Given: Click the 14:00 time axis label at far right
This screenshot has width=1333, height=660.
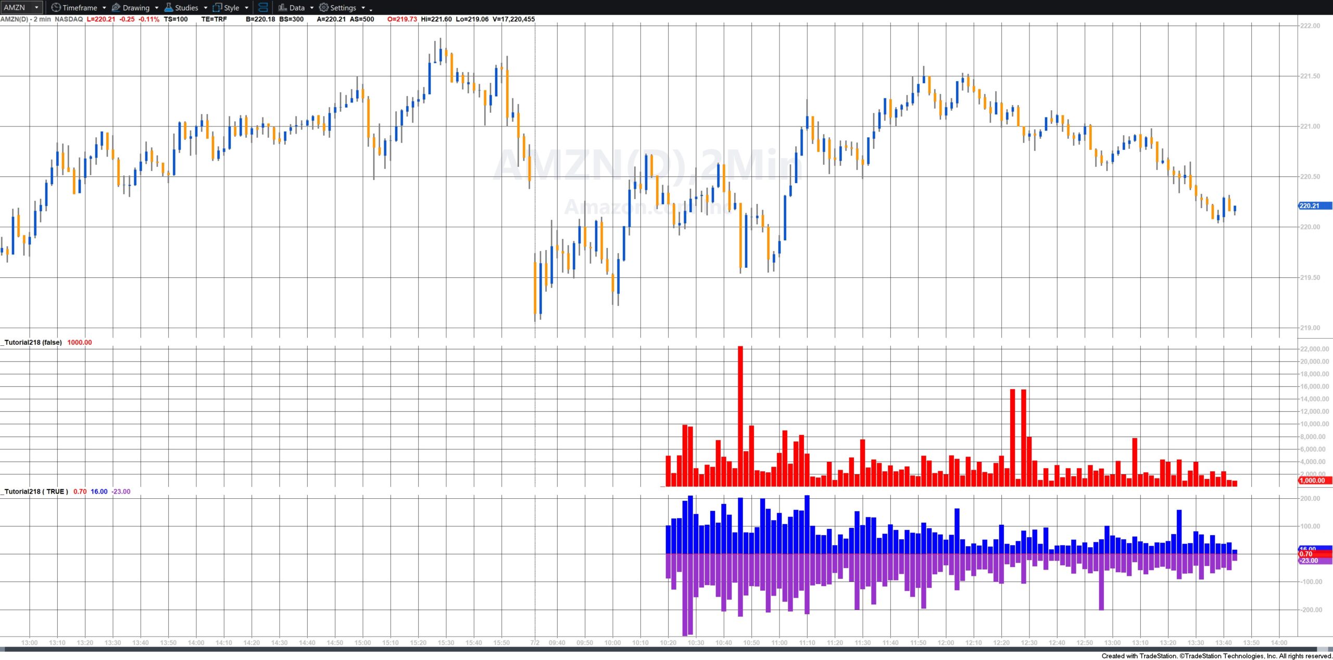Looking at the screenshot, I should coord(1279,643).
